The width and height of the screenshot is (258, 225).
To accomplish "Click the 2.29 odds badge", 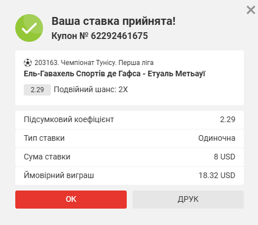I will coord(37,90).
